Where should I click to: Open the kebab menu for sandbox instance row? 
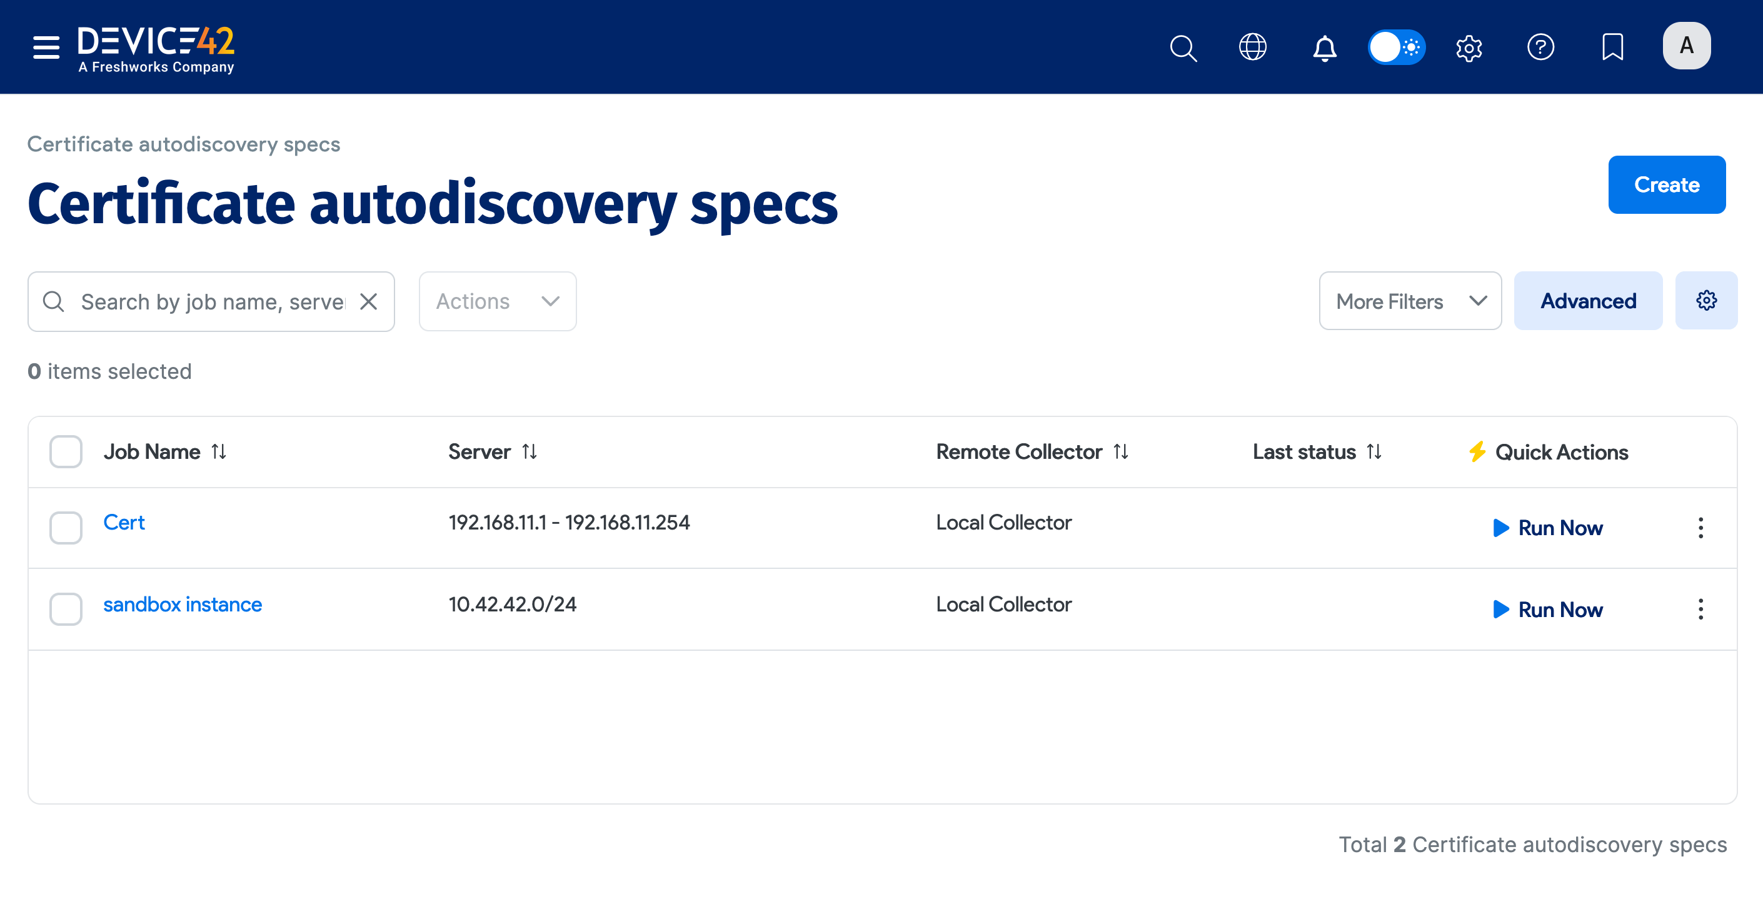click(x=1700, y=609)
